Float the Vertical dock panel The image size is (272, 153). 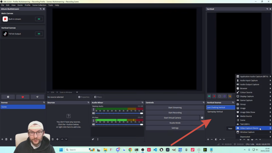pos(267,9)
